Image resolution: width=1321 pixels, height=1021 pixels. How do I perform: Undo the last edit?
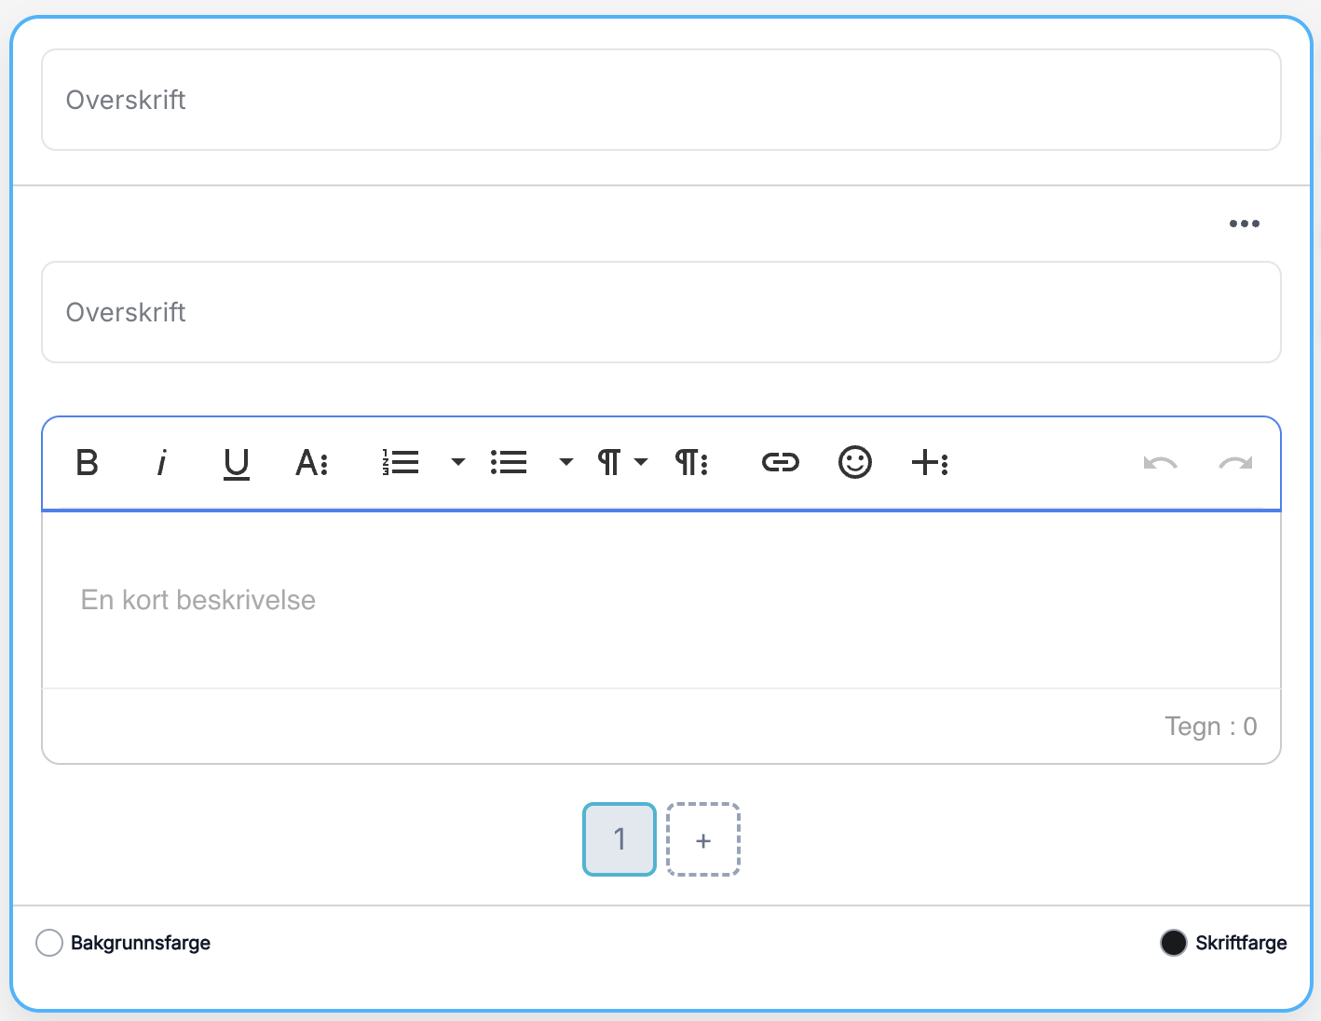click(x=1161, y=463)
